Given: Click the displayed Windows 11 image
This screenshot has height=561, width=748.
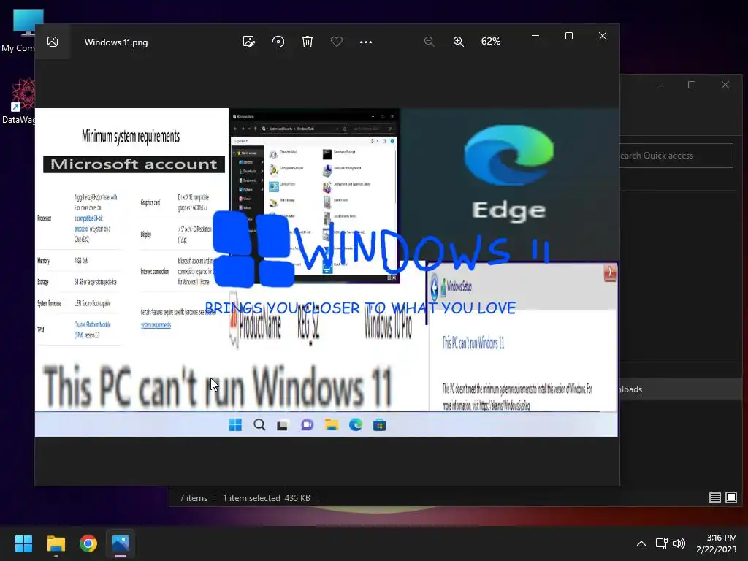Looking at the screenshot, I should pyautogui.click(x=327, y=272).
